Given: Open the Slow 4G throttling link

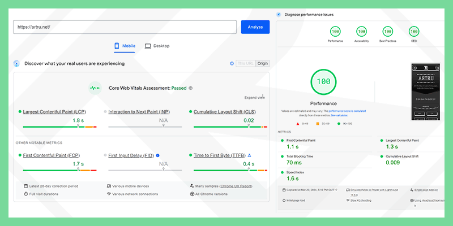Looking at the screenshot, I should 361,201.
